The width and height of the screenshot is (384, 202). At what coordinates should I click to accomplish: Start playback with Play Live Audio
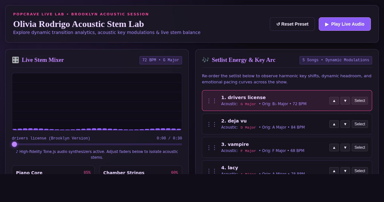tap(345, 24)
